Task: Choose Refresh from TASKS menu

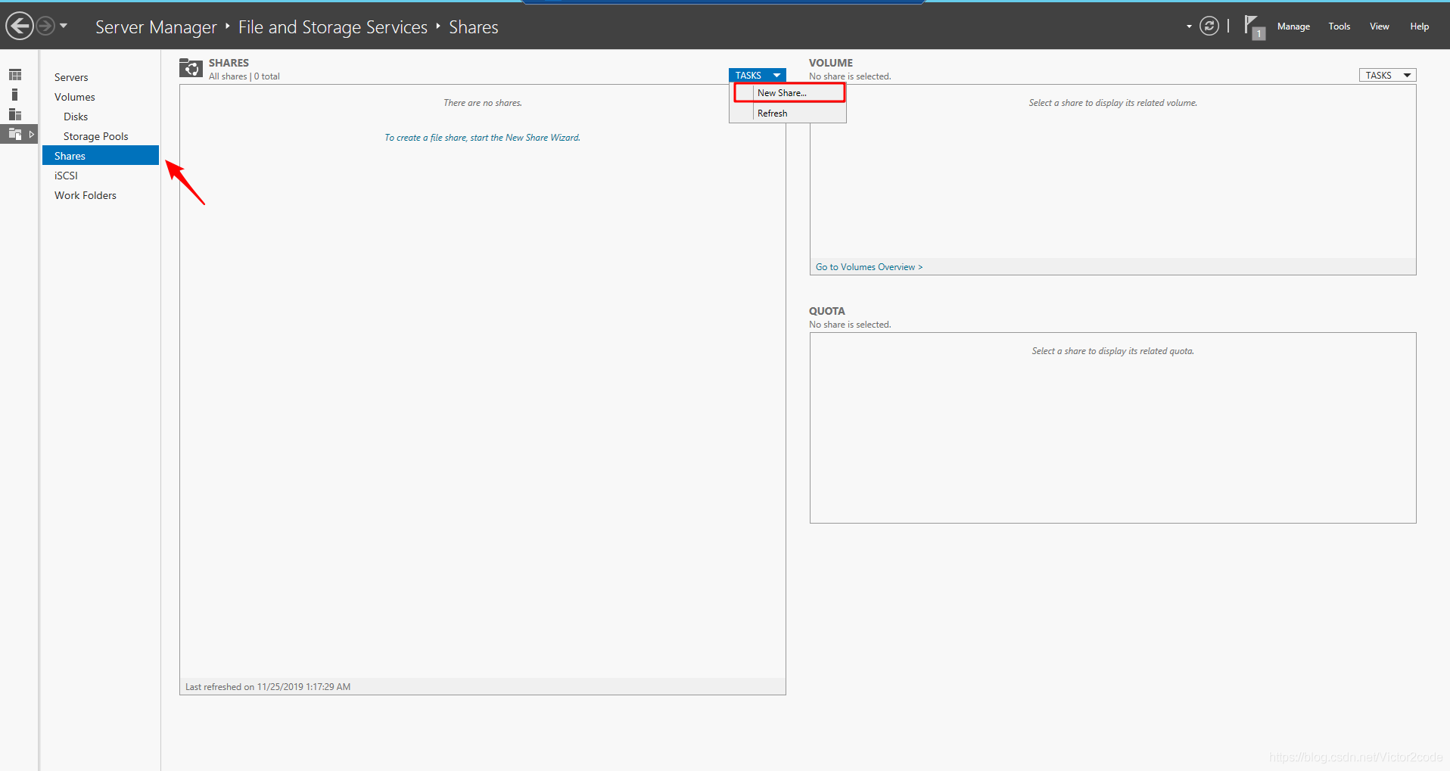Action: 789,113
